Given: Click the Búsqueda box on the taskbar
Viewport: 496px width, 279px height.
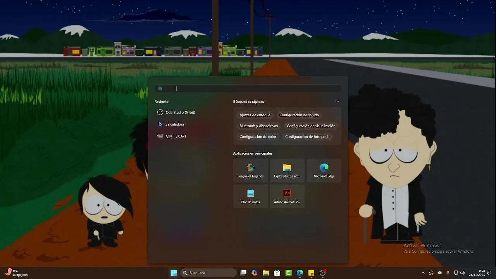Looking at the screenshot, I should (208, 273).
